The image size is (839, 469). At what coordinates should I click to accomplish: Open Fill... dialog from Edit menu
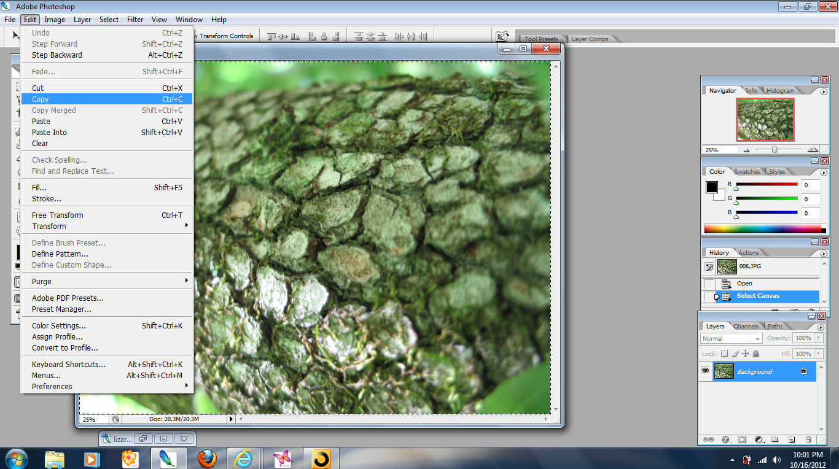coord(107,187)
